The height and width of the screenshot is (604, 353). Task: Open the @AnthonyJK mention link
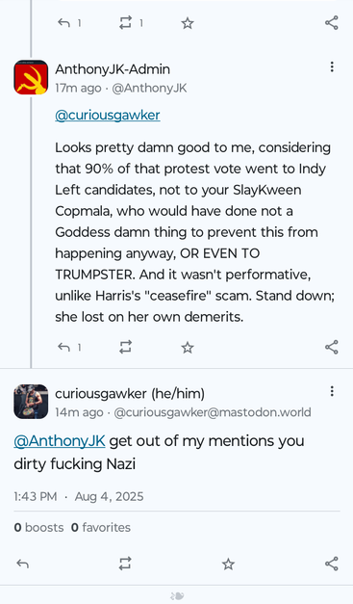60,440
